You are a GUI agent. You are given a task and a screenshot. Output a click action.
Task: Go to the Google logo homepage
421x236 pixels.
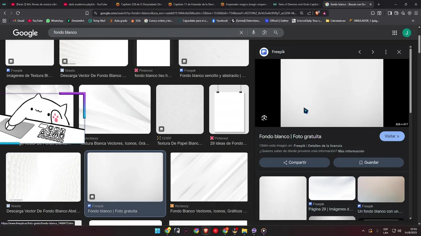(25, 33)
